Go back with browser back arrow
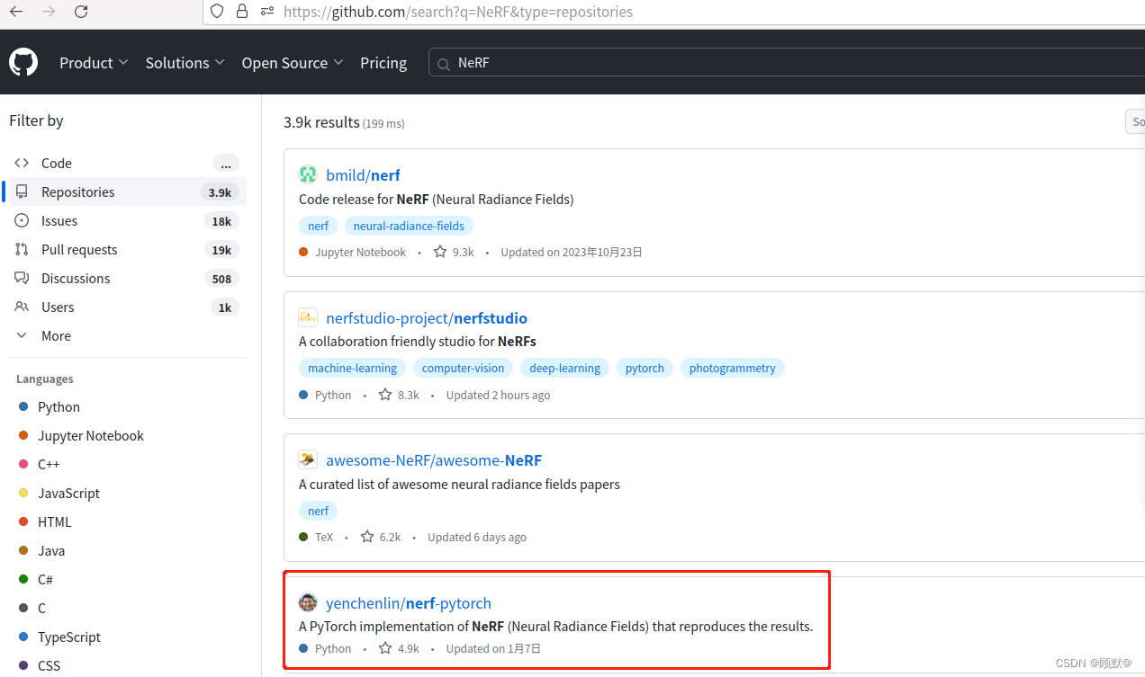This screenshot has height=677, width=1145. 16,12
